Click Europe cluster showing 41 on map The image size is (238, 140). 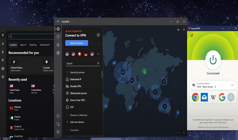pyautogui.click(x=123, y=72)
